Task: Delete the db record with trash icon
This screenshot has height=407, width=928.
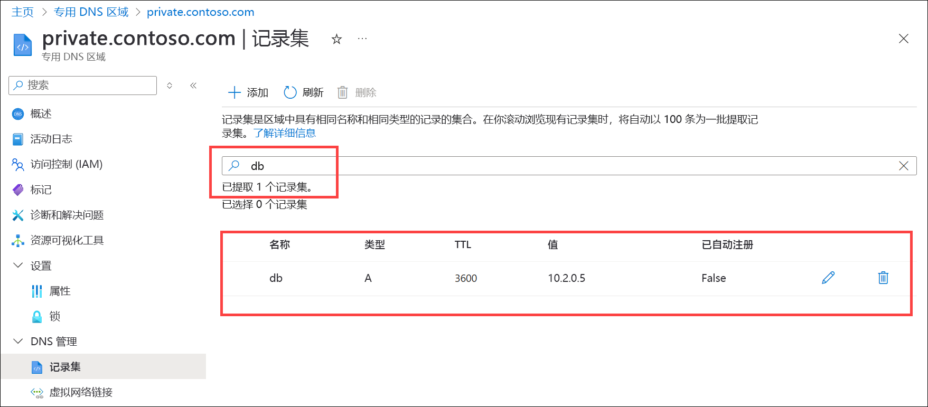Action: click(x=883, y=278)
